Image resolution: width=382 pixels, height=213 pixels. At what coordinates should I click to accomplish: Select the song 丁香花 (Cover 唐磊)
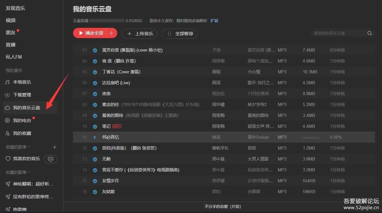121,72
